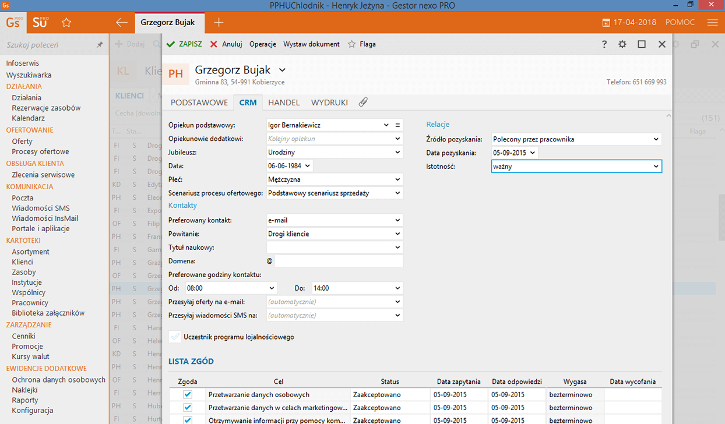Switch to the Subiekt Su PRO module
The height and width of the screenshot is (424, 725).
40,23
